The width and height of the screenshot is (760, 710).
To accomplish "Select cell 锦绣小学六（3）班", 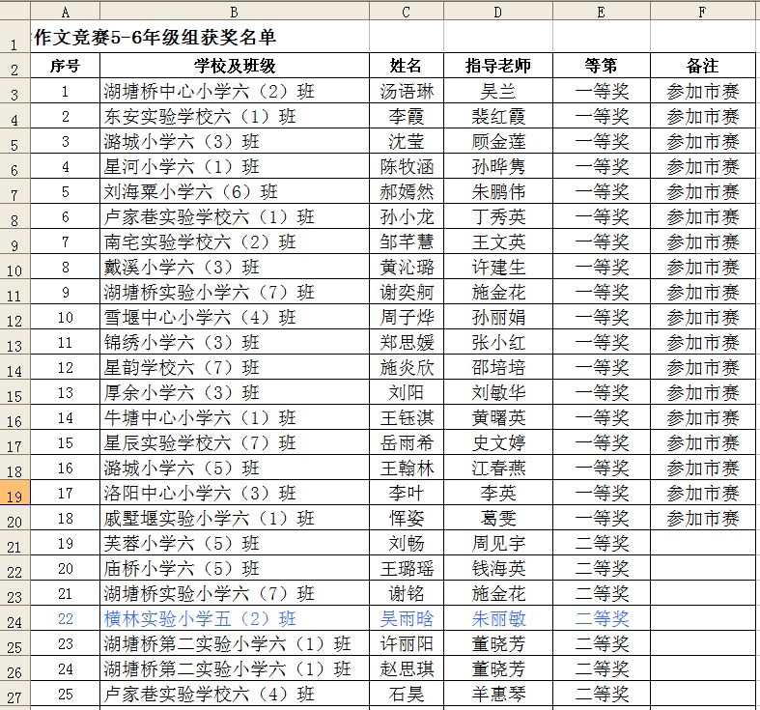I will [235, 342].
